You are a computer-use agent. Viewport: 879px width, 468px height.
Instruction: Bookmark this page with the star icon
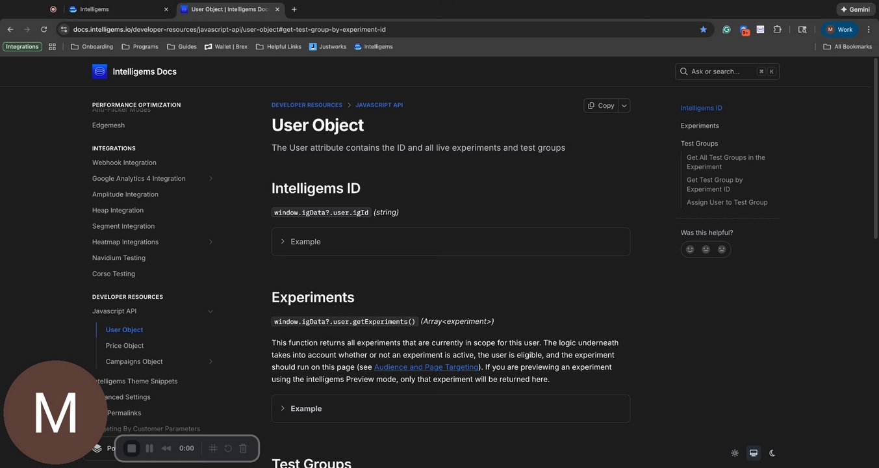click(x=703, y=29)
